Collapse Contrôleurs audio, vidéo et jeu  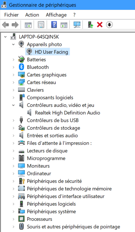(x=13, y=105)
